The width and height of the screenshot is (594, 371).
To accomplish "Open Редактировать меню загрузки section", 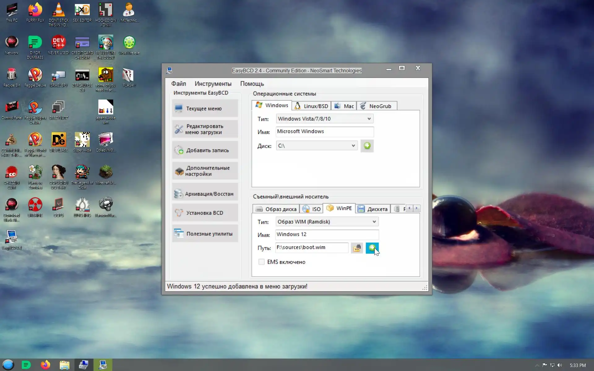I will pos(205,129).
